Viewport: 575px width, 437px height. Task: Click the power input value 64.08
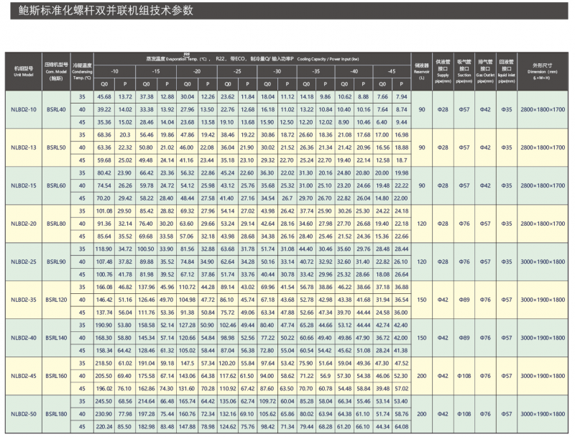click(x=401, y=427)
